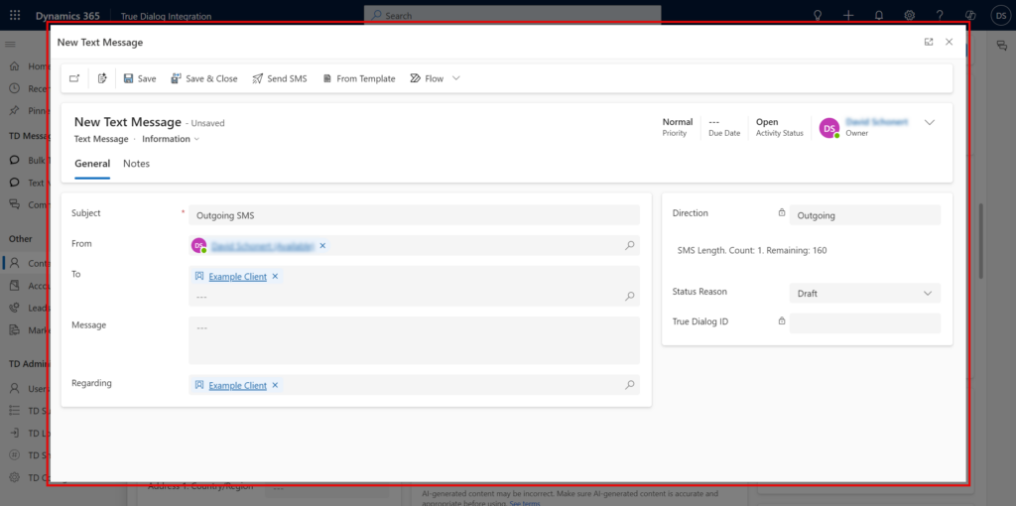
Task: Click Save & Close in command bar
Action: coord(204,78)
